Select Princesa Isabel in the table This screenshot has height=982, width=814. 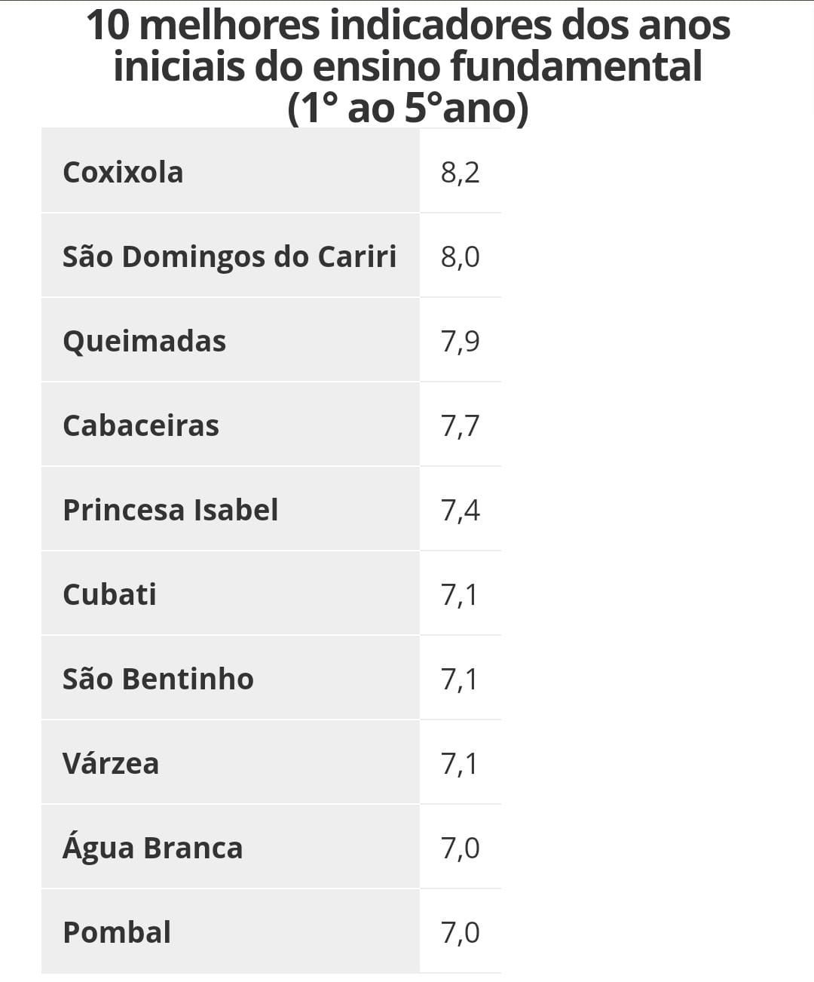coord(170,511)
